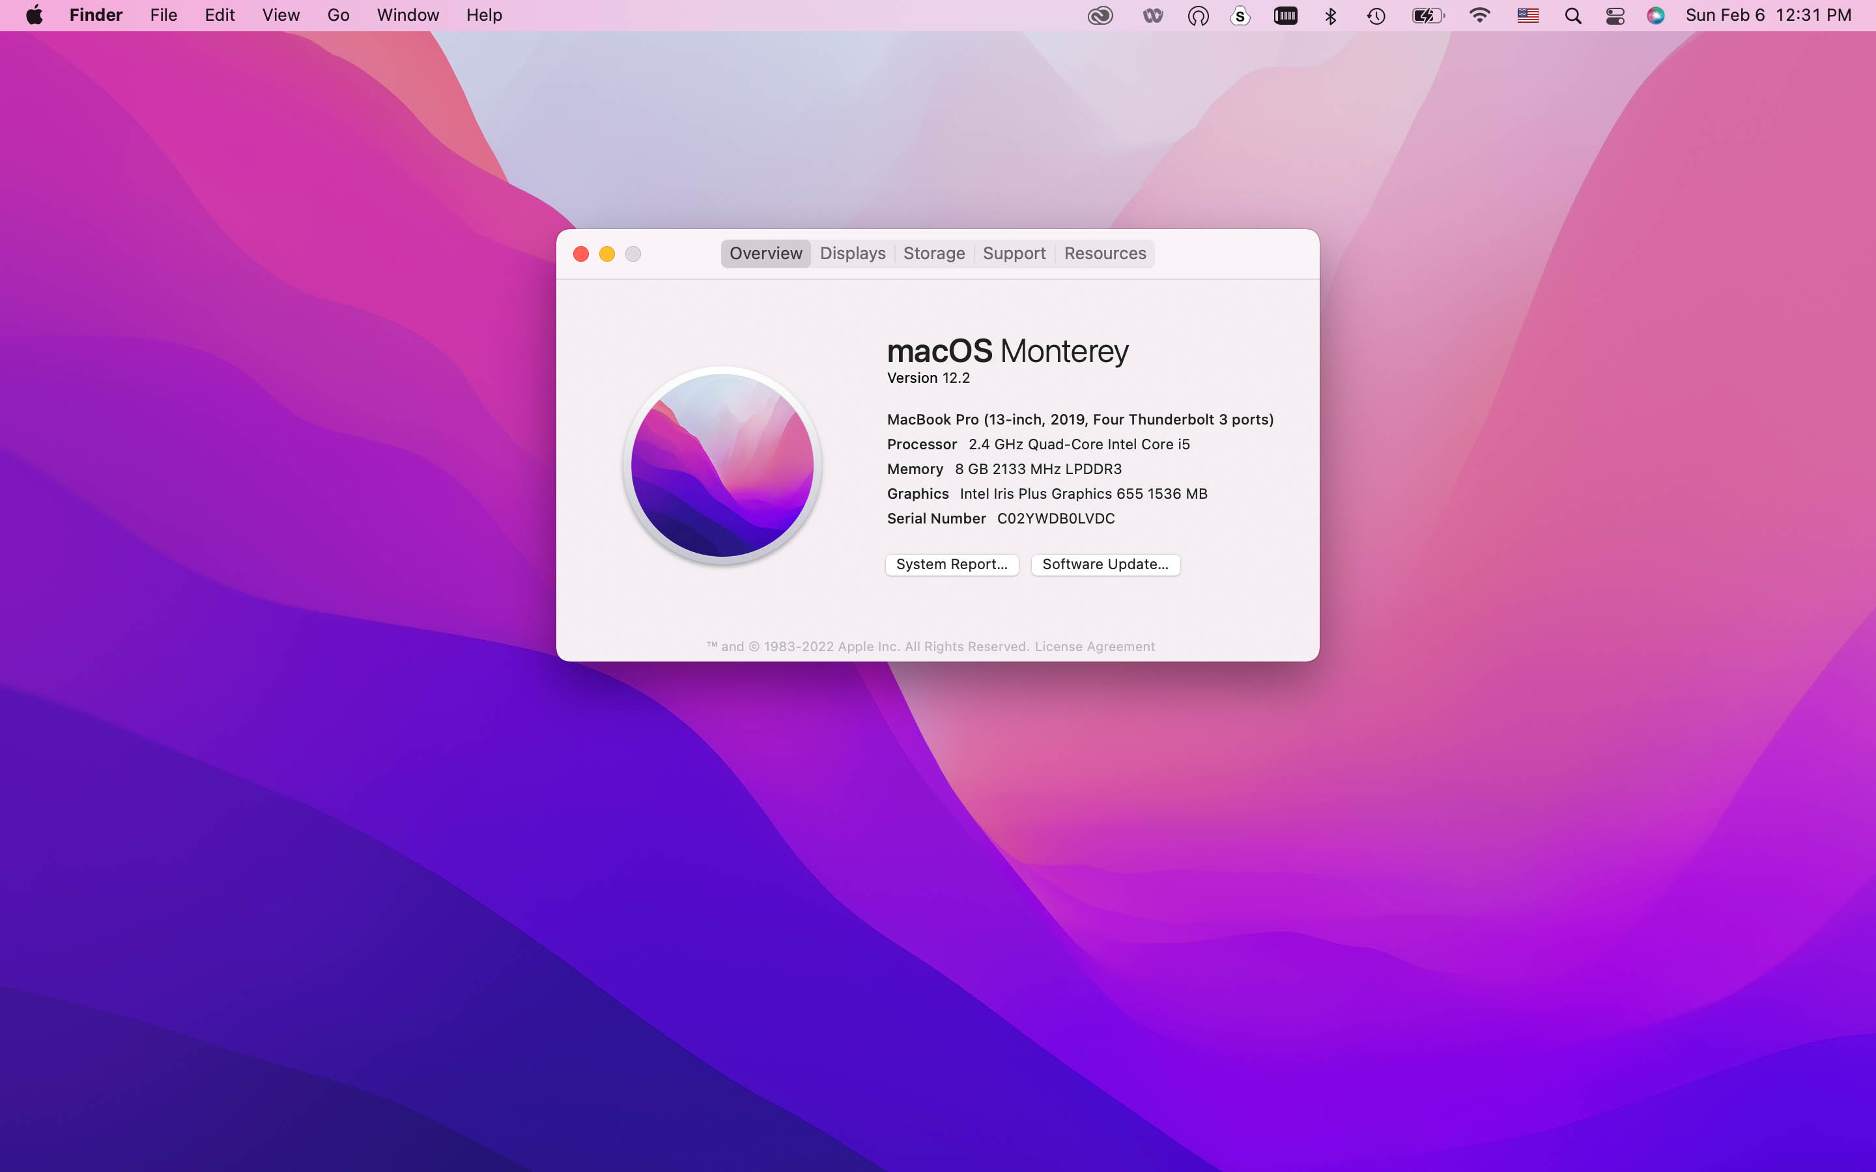Viewport: 1876px width, 1172px height.
Task: Open the Wi-Fi status menu
Action: pyautogui.click(x=1479, y=16)
